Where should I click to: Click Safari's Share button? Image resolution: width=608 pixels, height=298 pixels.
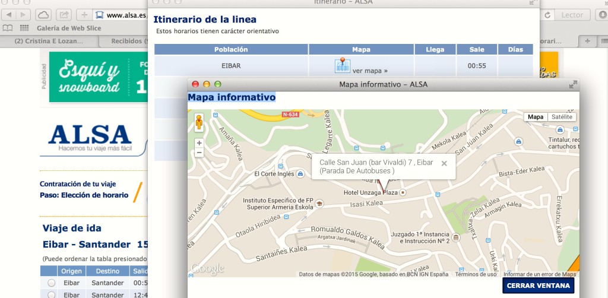click(64, 15)
